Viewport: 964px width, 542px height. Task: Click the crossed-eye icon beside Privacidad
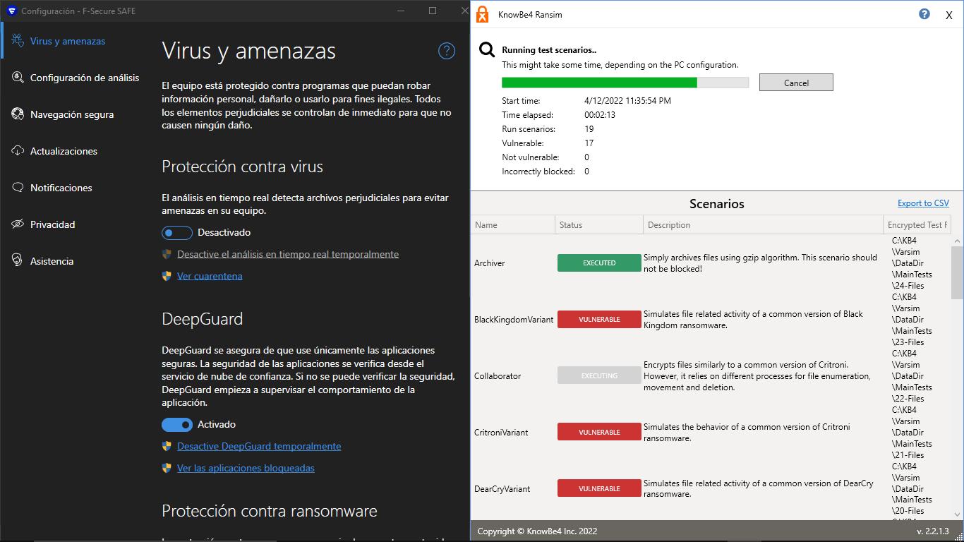(18, 224)
